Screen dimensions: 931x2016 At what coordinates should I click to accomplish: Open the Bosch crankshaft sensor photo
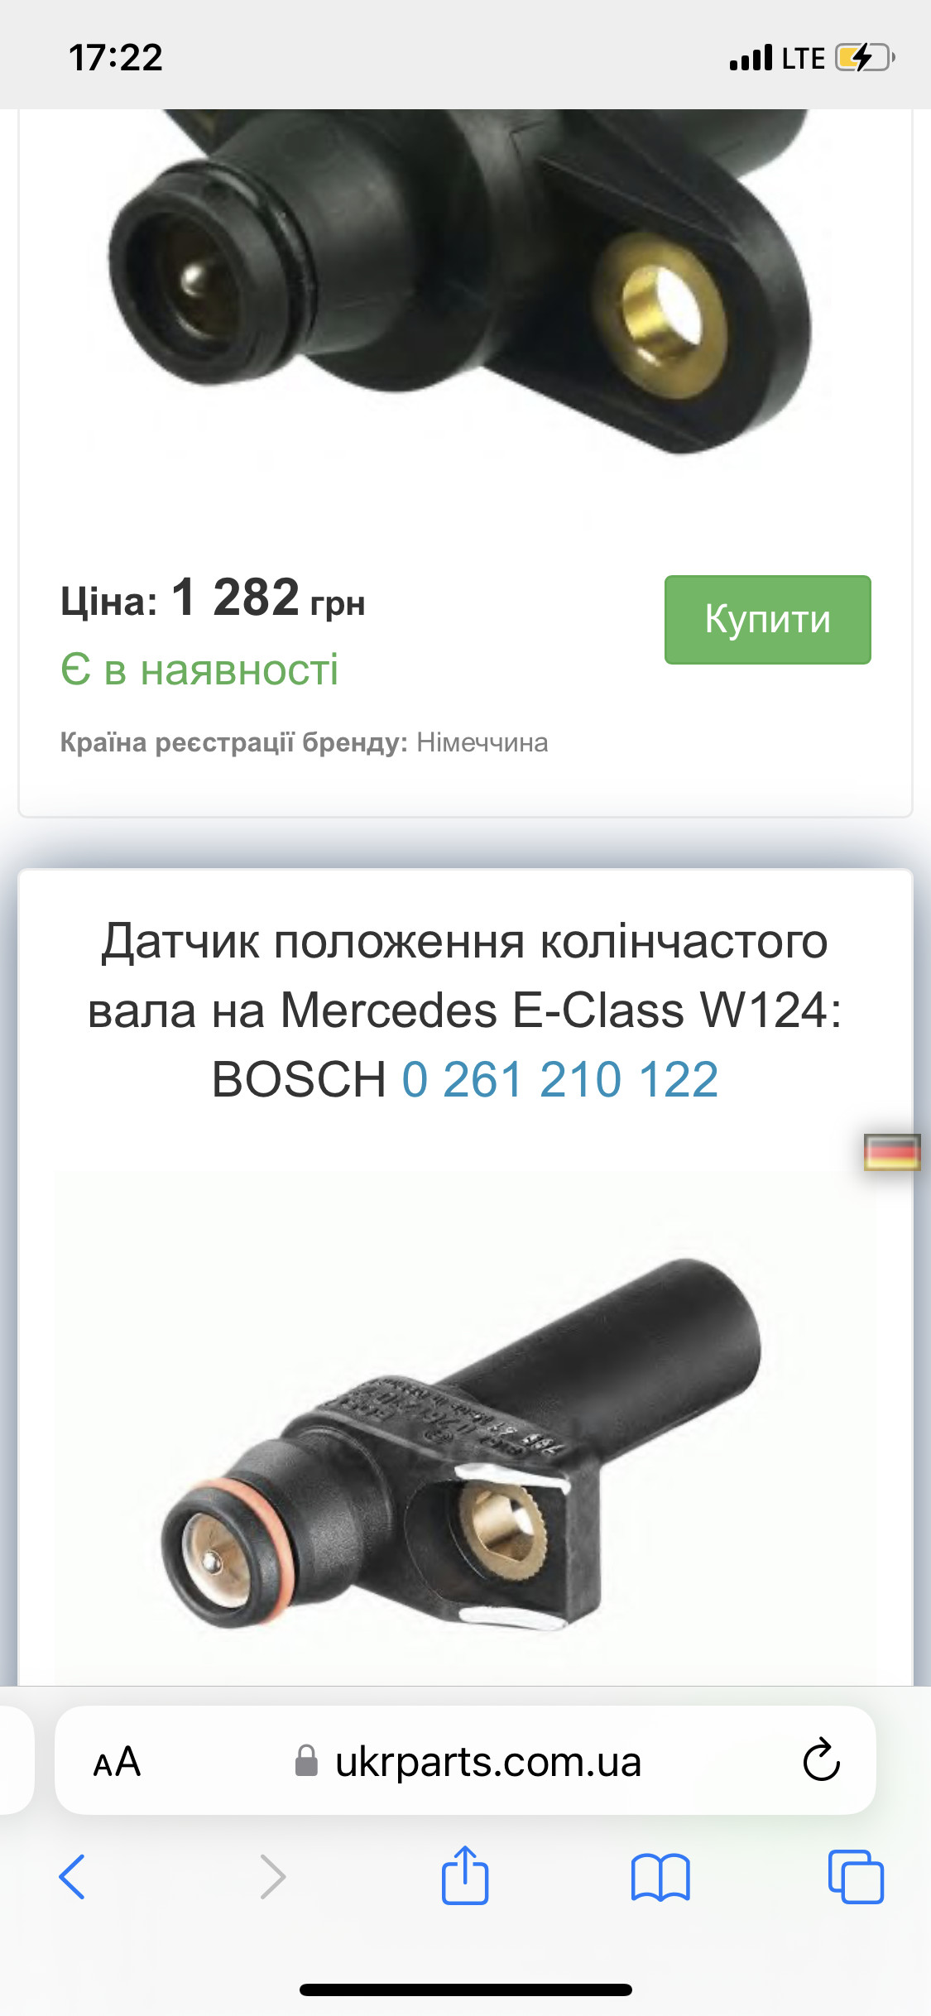coord(465,1428)
